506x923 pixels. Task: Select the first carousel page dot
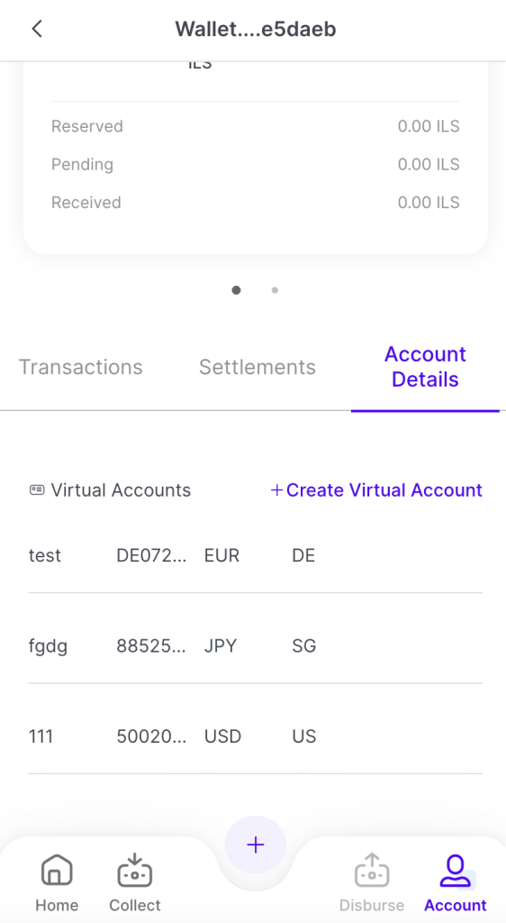[x=236, y=290]
